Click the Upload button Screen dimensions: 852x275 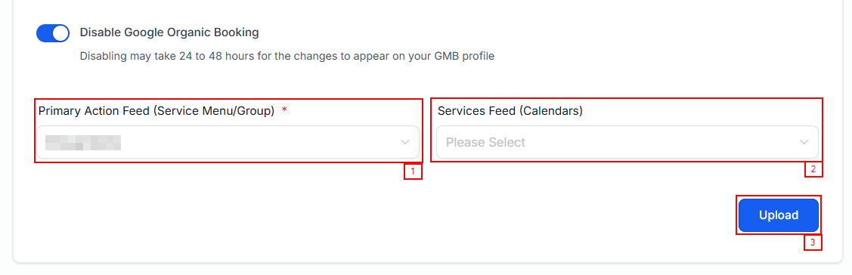779,215
